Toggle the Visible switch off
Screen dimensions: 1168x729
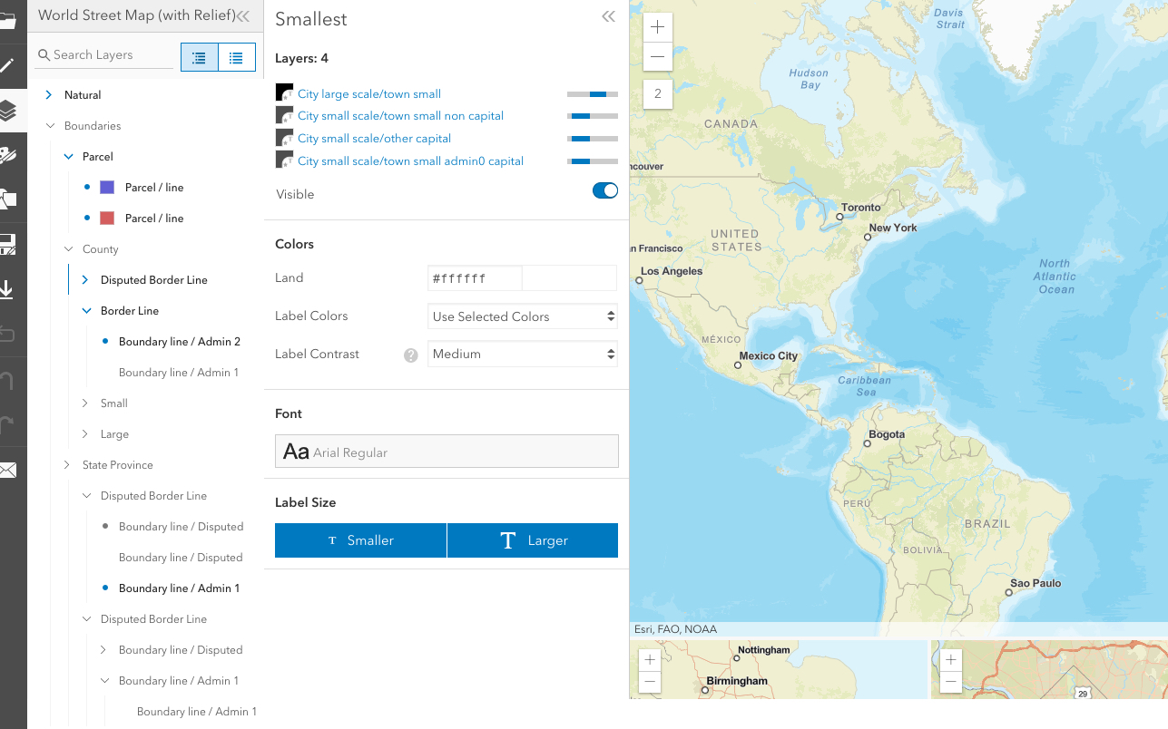(605, 190)
